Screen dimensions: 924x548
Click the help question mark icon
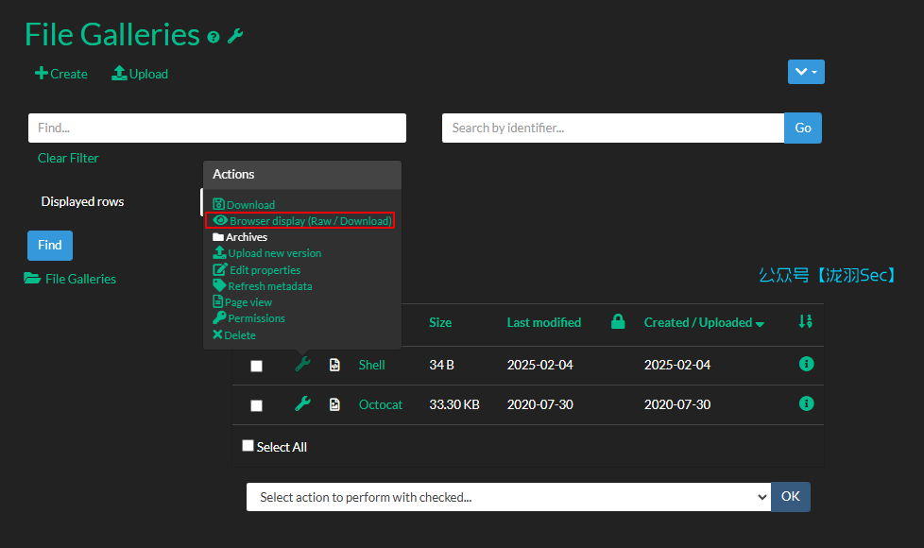[214, 37]
